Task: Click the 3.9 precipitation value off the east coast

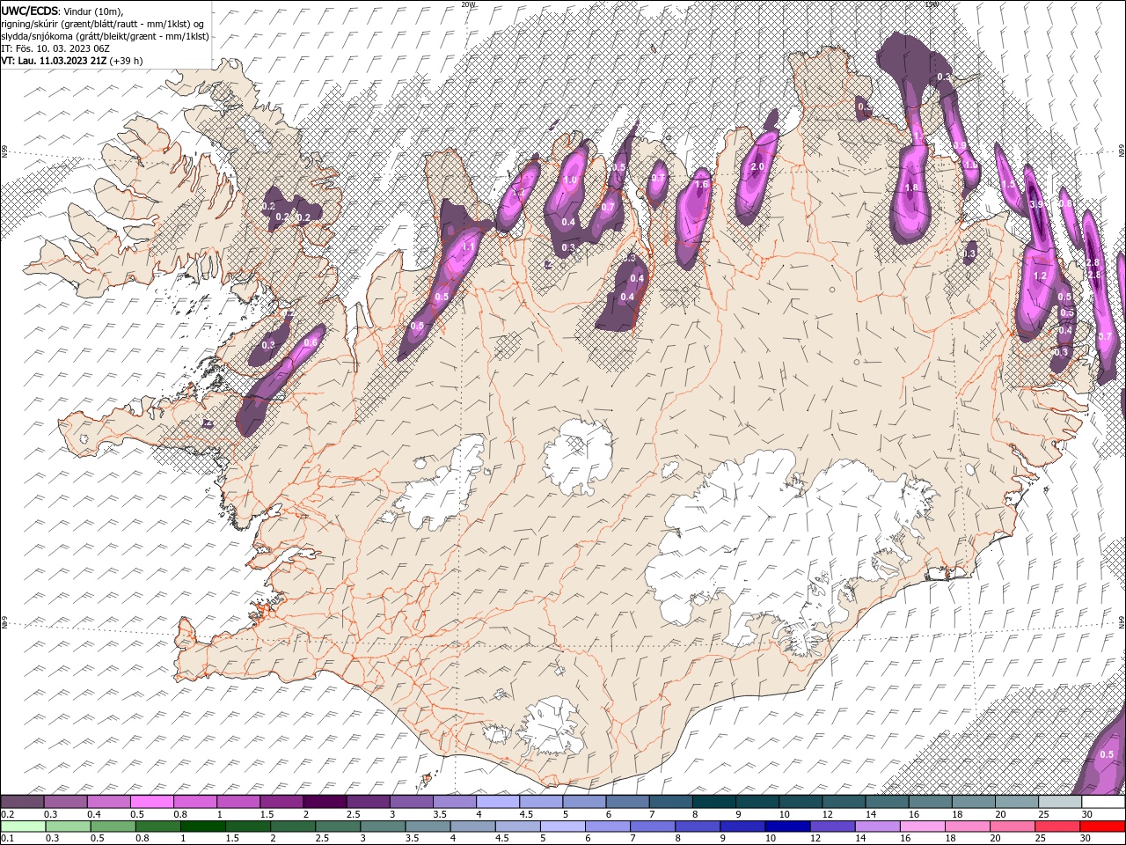Action: [1036, 204]
